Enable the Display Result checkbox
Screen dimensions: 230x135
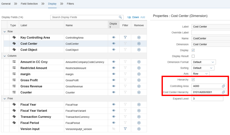tap(193, 56)
